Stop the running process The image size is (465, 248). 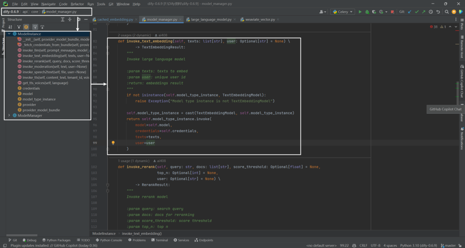(392, 12)
